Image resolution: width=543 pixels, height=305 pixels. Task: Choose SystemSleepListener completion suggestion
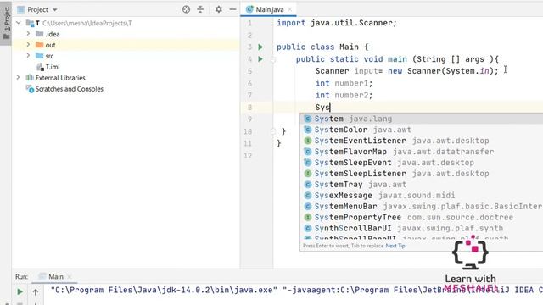click(421, 174)
